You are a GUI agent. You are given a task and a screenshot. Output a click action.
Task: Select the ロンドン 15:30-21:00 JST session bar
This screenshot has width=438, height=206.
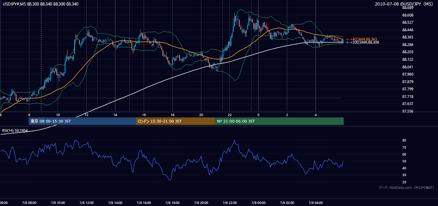175,121
